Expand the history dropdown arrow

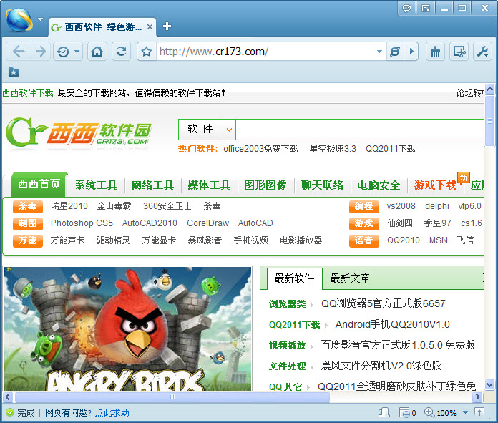click(77, 51)
